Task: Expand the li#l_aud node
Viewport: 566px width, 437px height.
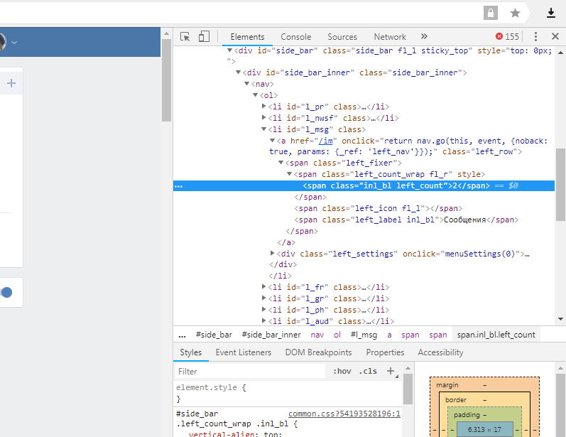Action: pos(264,320)
